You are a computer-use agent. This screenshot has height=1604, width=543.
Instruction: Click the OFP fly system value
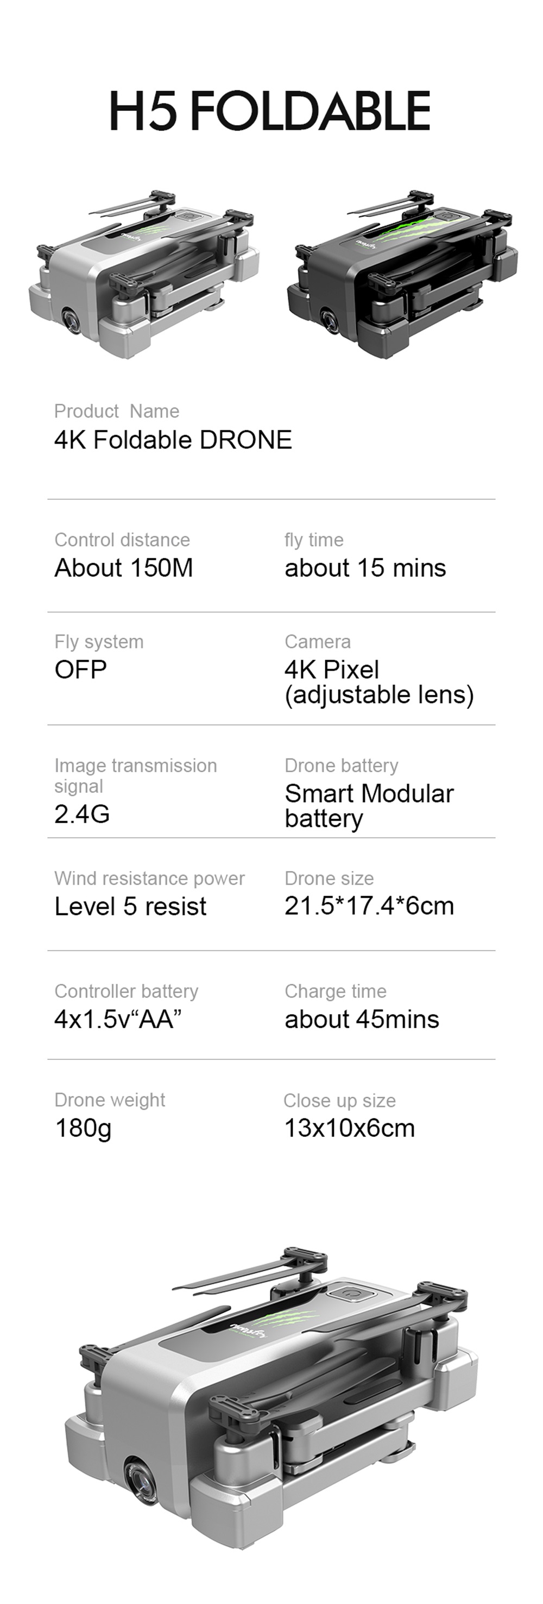click(81, 669)
